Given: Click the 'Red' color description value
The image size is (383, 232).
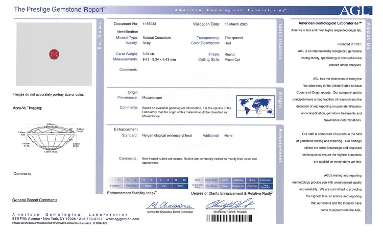Looking at the screenshot, I should [228, 43].
